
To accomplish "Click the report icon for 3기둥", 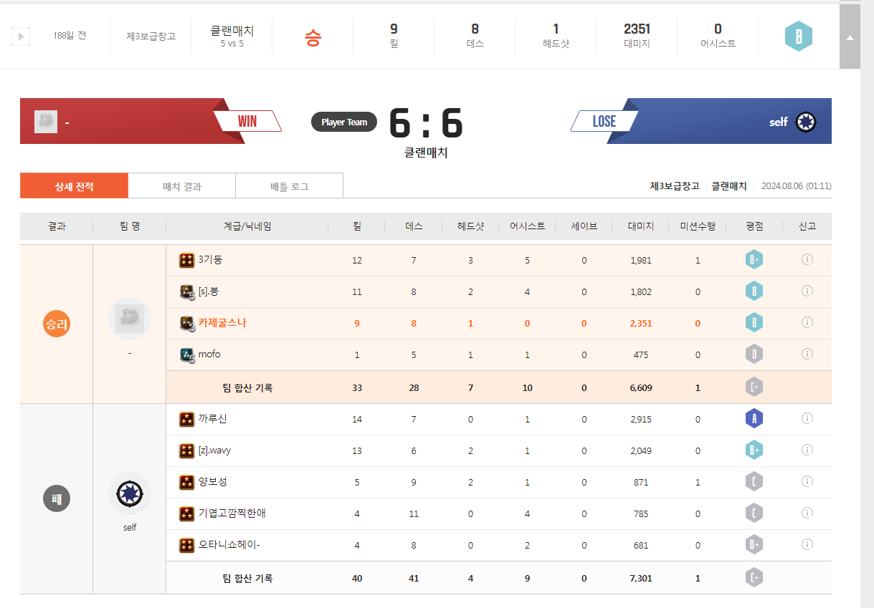I will [x=807, y=260].
